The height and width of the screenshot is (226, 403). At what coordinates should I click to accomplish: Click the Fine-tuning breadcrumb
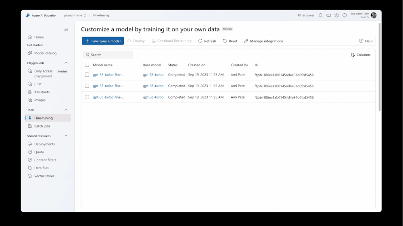(101, 15)
